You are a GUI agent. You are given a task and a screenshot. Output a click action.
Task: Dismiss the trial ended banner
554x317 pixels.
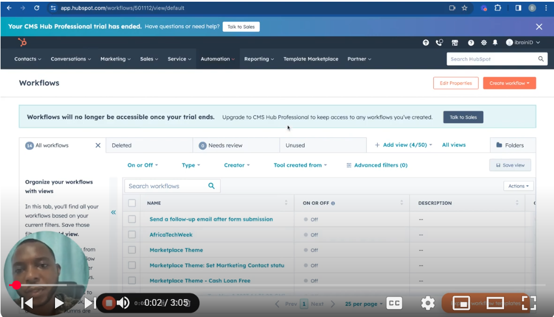point(539,27)
